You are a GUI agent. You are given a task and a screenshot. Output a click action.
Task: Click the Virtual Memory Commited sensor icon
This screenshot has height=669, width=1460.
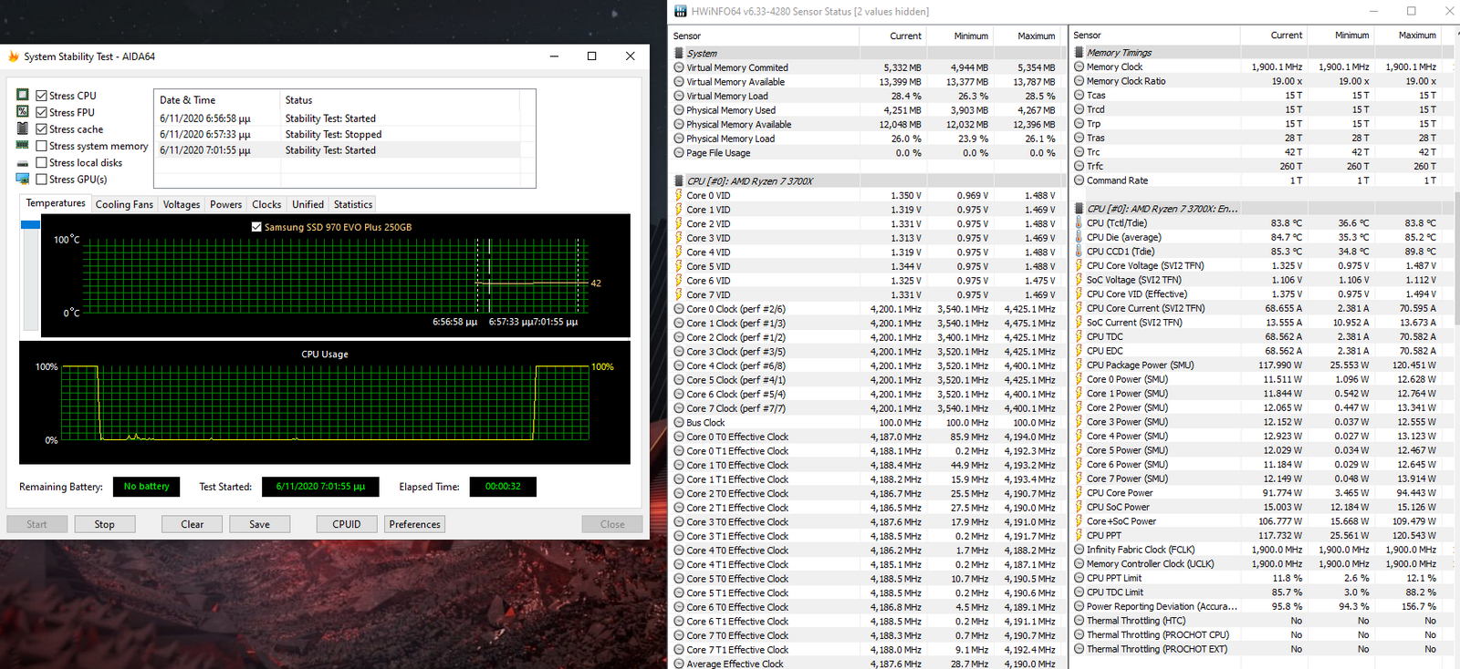(679, 67)
